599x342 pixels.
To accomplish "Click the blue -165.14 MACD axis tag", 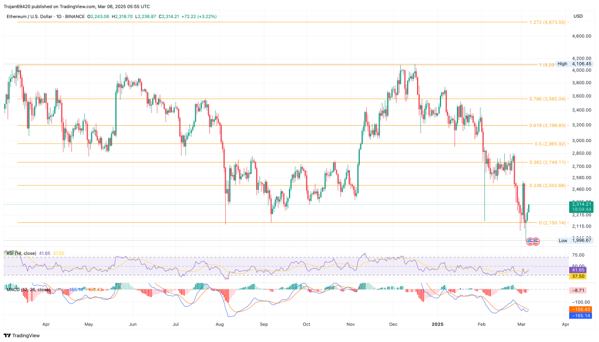I will [x=581, y=316].
